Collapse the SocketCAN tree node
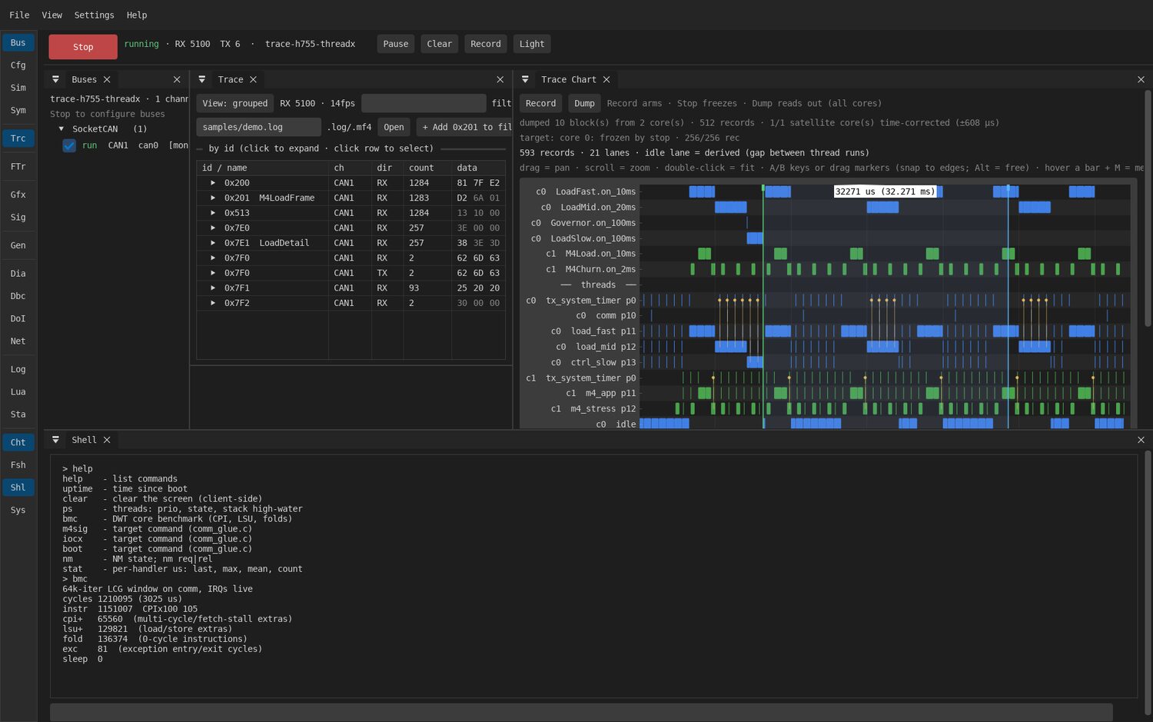 (61, 129)
